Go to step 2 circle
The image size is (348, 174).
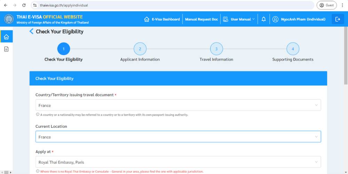(x=140, y=49)
